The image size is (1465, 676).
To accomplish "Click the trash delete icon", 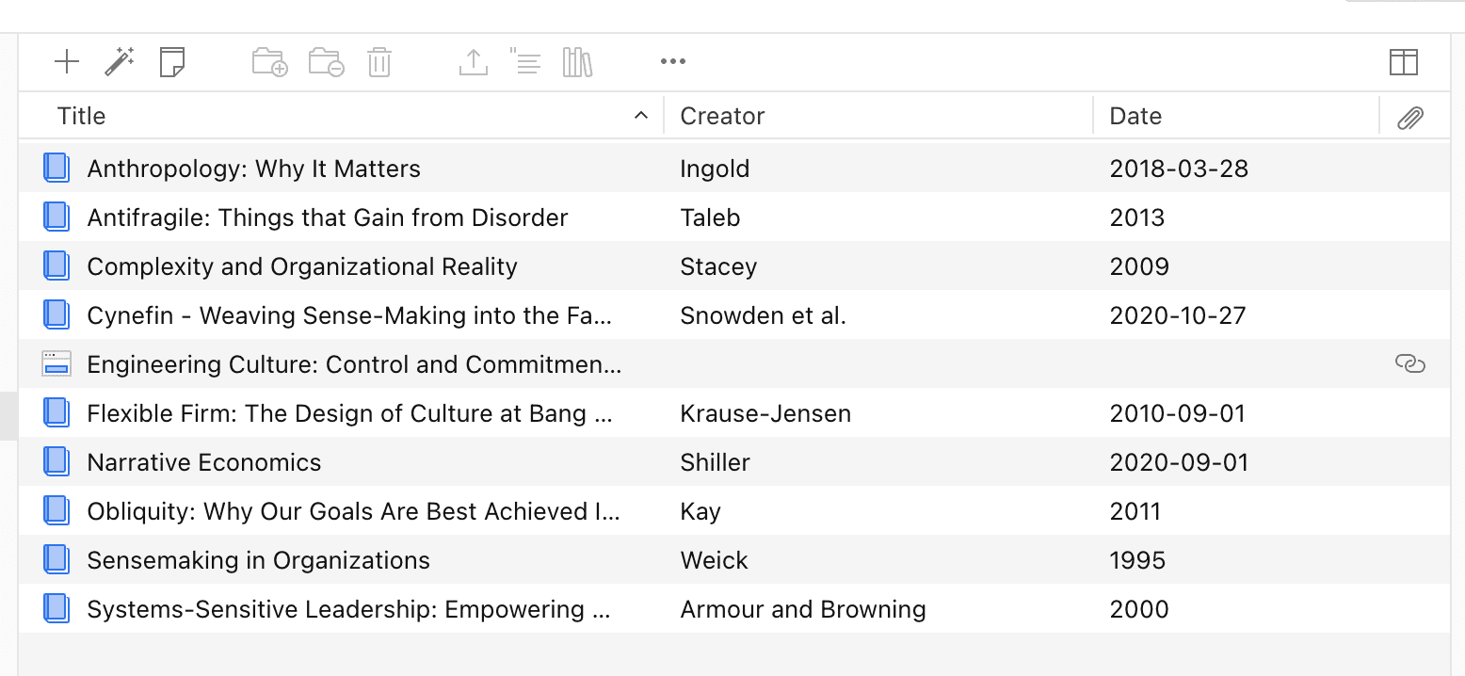I will pos(379,62).
